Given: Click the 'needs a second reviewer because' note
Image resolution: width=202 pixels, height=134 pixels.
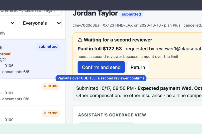Looking at the screenshot, I should pyautogui.click(x=128, y=57).
